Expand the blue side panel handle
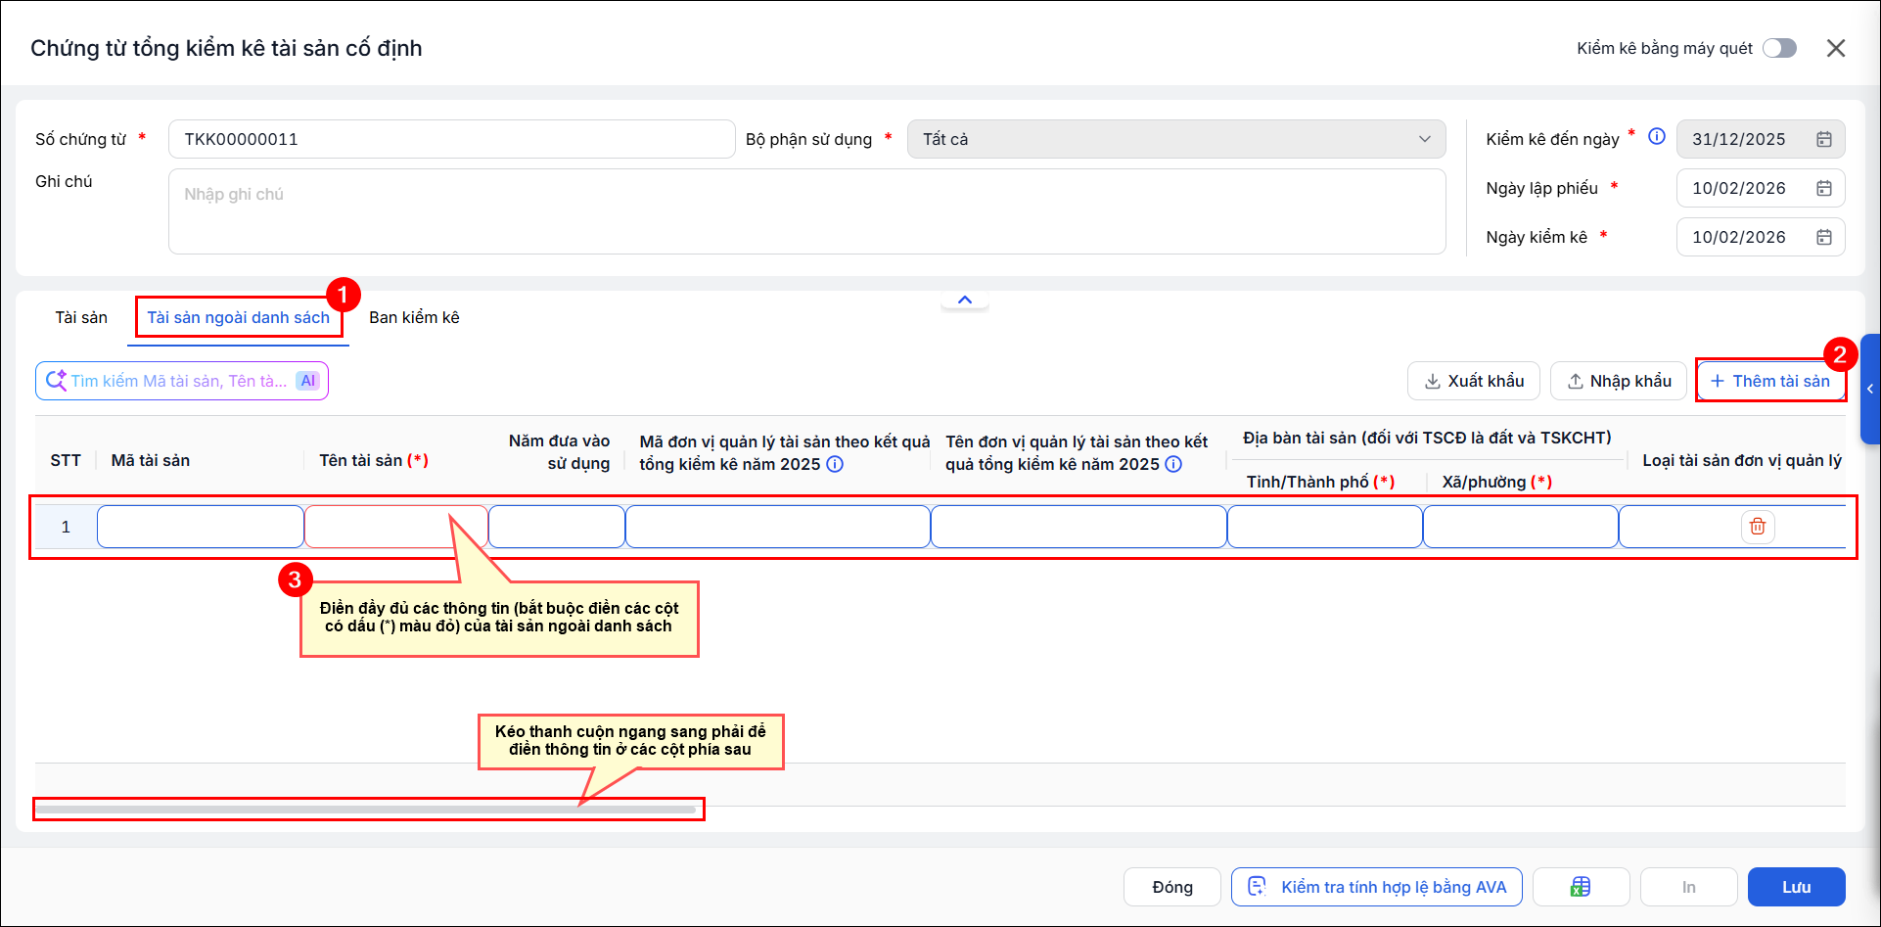The image size is (1881, 927). click(1870, 389)
